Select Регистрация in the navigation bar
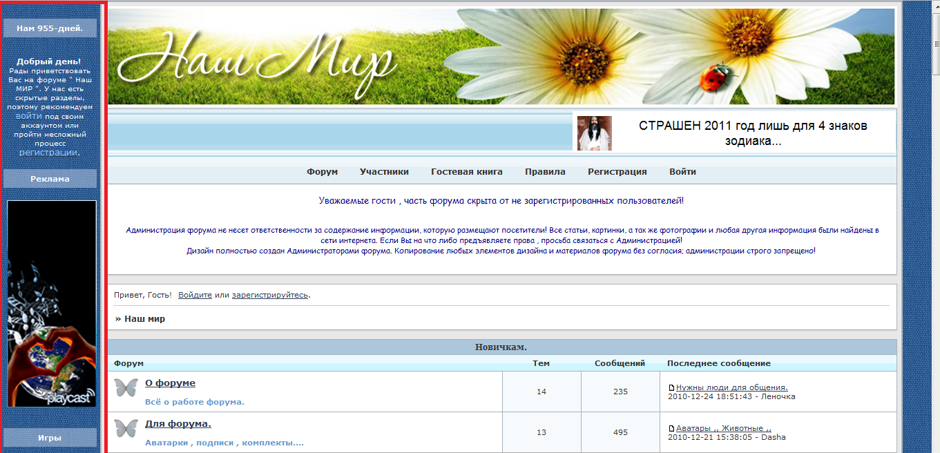The height and width of the screenshot is (453, 940). (617, 172)
